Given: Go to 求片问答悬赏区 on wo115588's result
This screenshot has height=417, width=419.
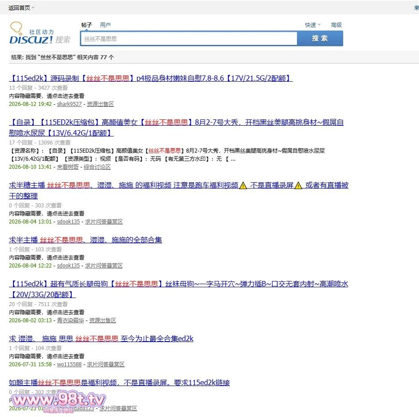Looking at the screenshot, I should 105,364.
